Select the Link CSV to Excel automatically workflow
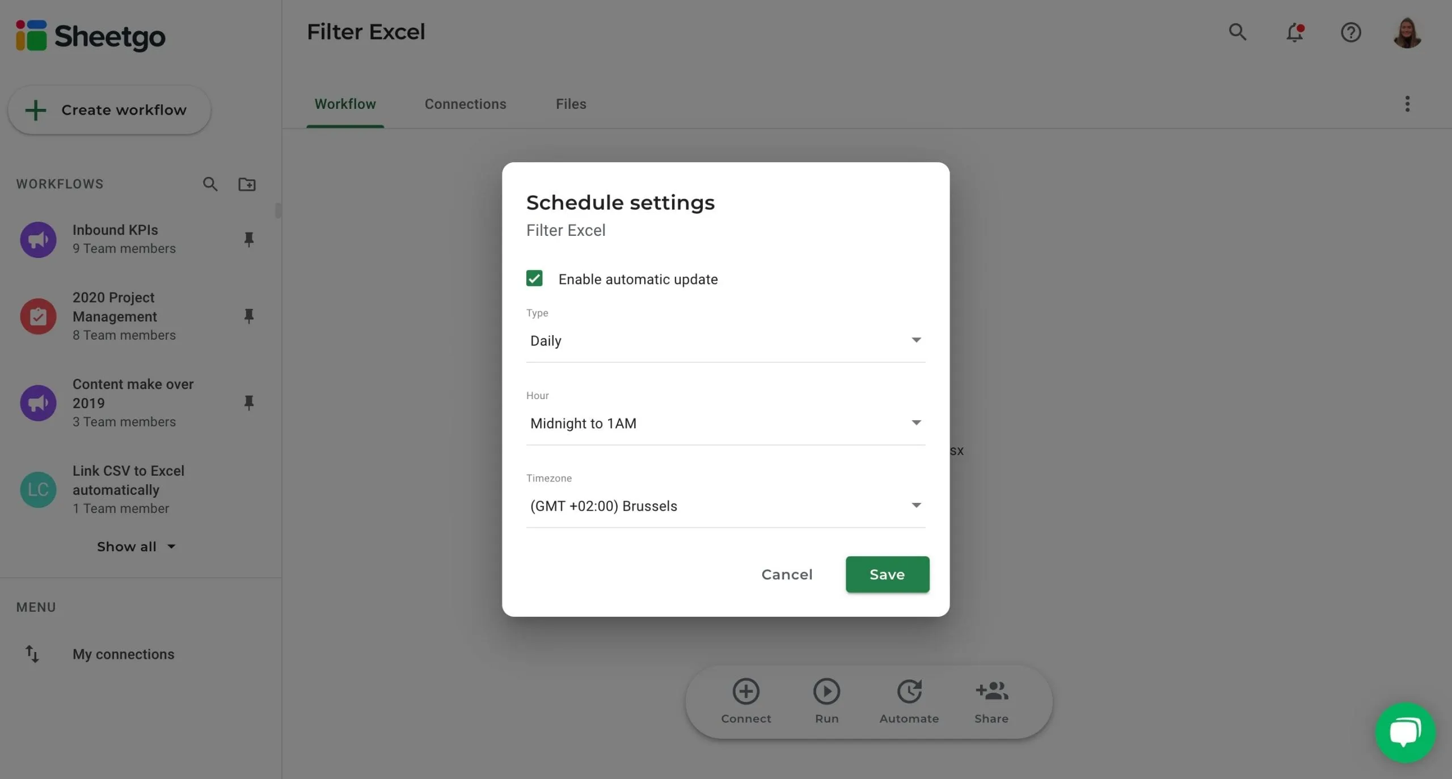Viewport: 1452px width, 779px height. click(x=136, y=489)
